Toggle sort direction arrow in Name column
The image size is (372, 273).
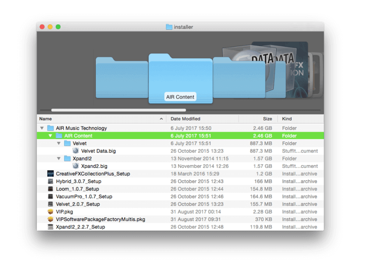pos(161,119)
